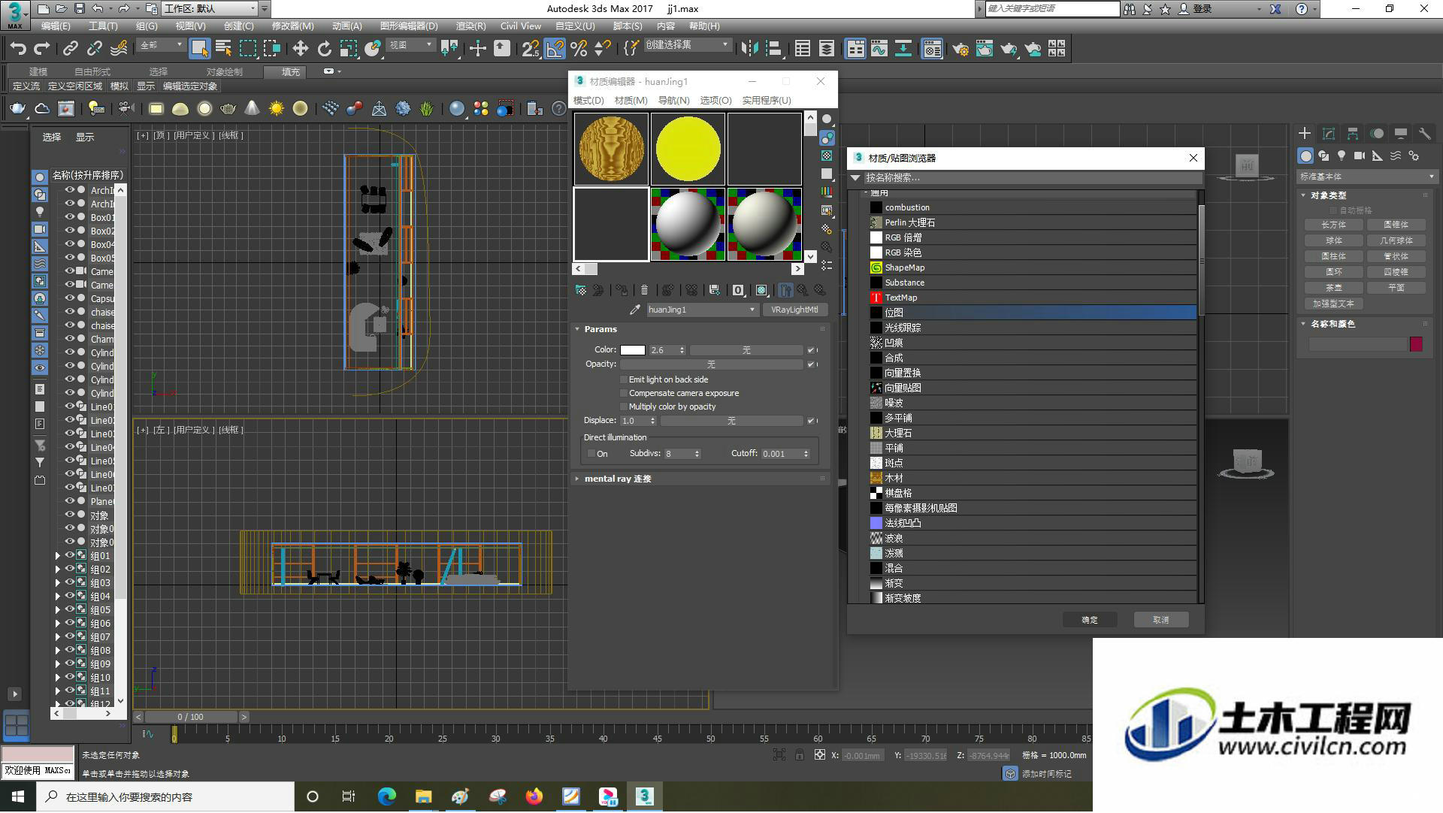Click the Windows Start button
The width and height of the screenshot is (1443, 813).
tap(18, 796)
